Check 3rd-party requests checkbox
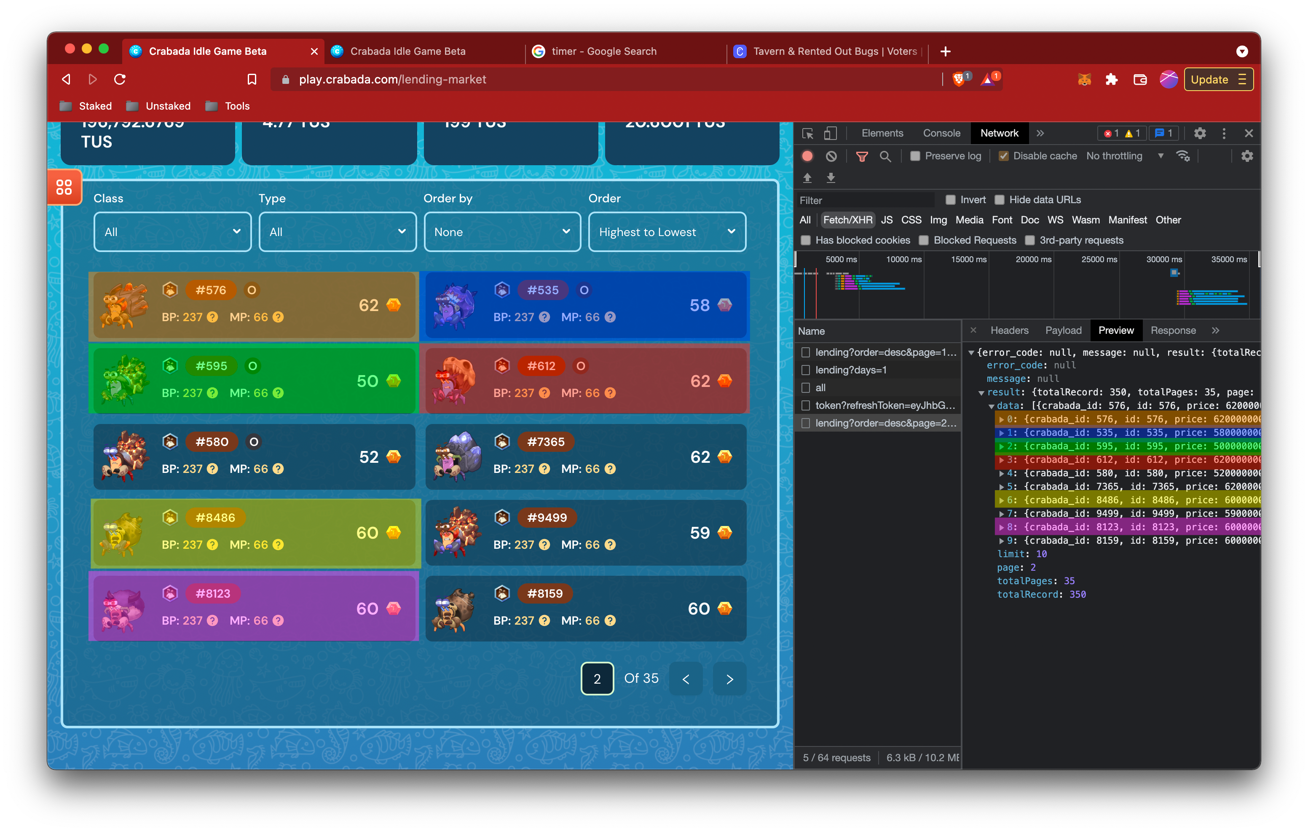Viewport: 1308px width, 832px height. coord(1029,240)
